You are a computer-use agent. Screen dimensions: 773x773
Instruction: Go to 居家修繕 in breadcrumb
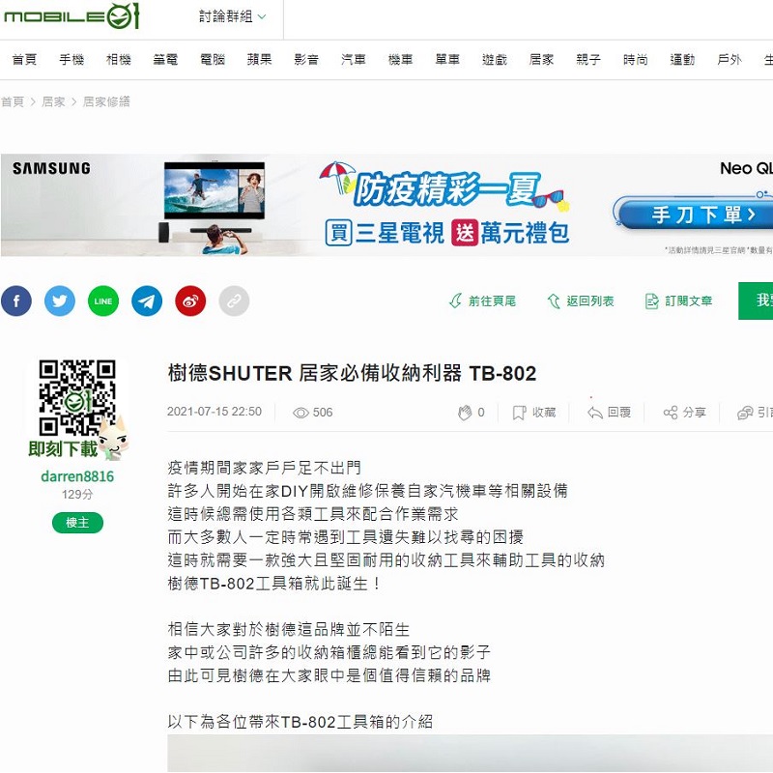tap(106, 101)
